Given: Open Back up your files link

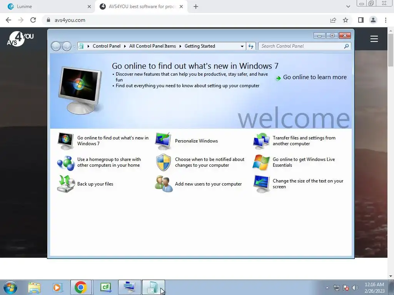Looking at the screenshot, I should click(x=95, y=184).
